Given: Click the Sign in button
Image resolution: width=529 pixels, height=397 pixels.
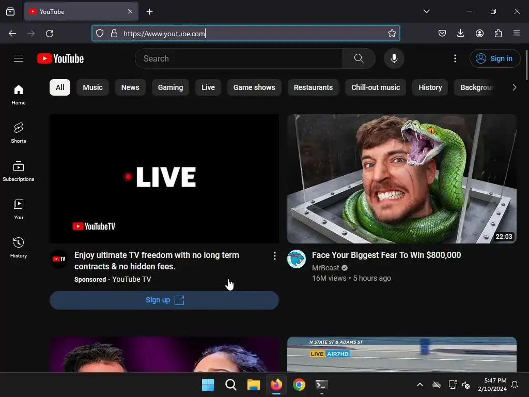Looking at the screenshot, I should click(495, 58).
